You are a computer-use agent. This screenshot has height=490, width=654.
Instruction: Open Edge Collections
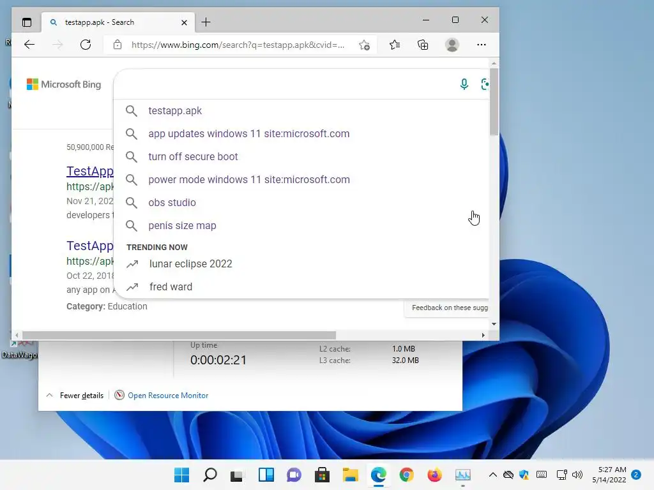[x=423, y=45]
